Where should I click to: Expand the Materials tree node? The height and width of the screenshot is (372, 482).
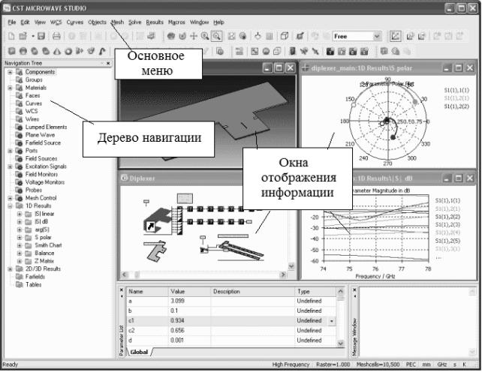tap(11, 88)
